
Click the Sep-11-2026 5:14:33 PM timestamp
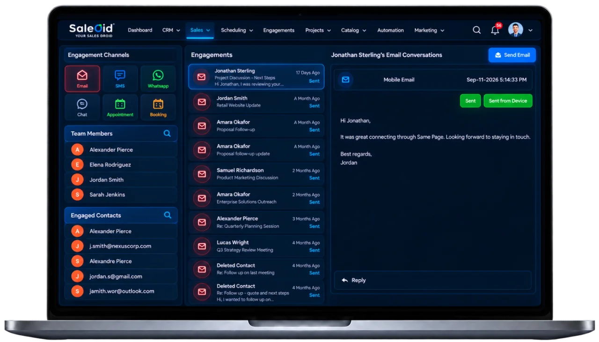(497, 80)
